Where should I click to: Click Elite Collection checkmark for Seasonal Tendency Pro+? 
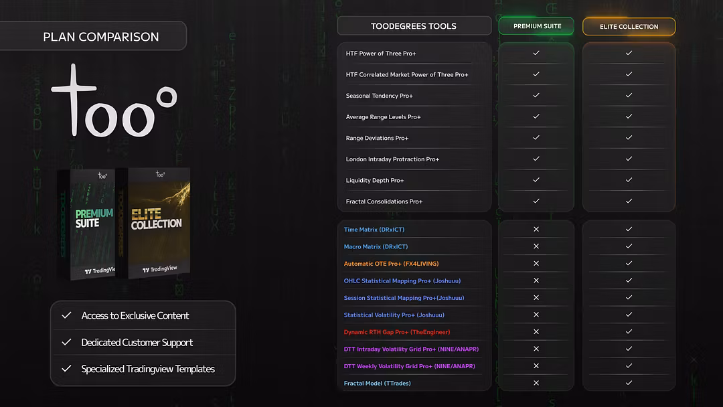[629, 96]
